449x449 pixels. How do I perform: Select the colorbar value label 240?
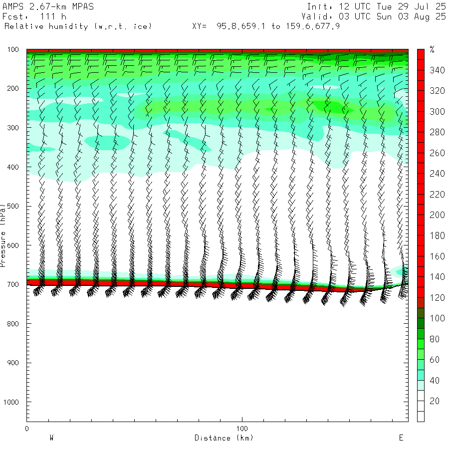pos(437,174)
